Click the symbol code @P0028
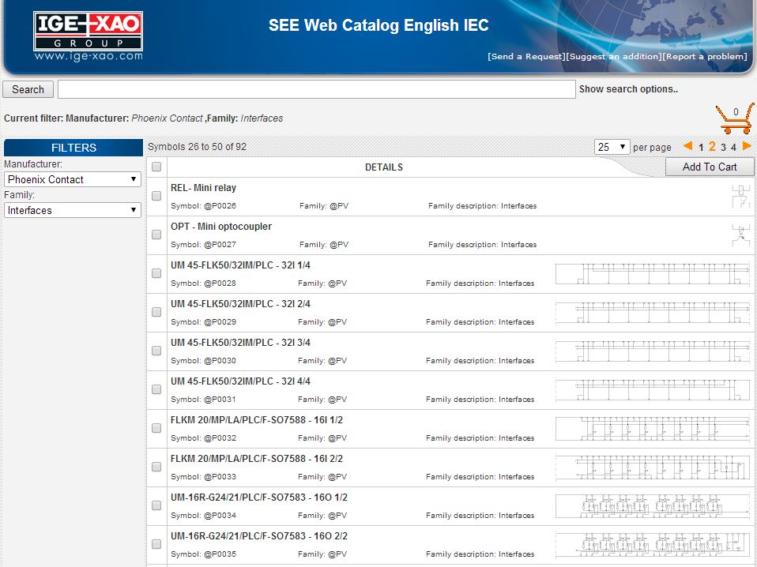 pos(220,283)
